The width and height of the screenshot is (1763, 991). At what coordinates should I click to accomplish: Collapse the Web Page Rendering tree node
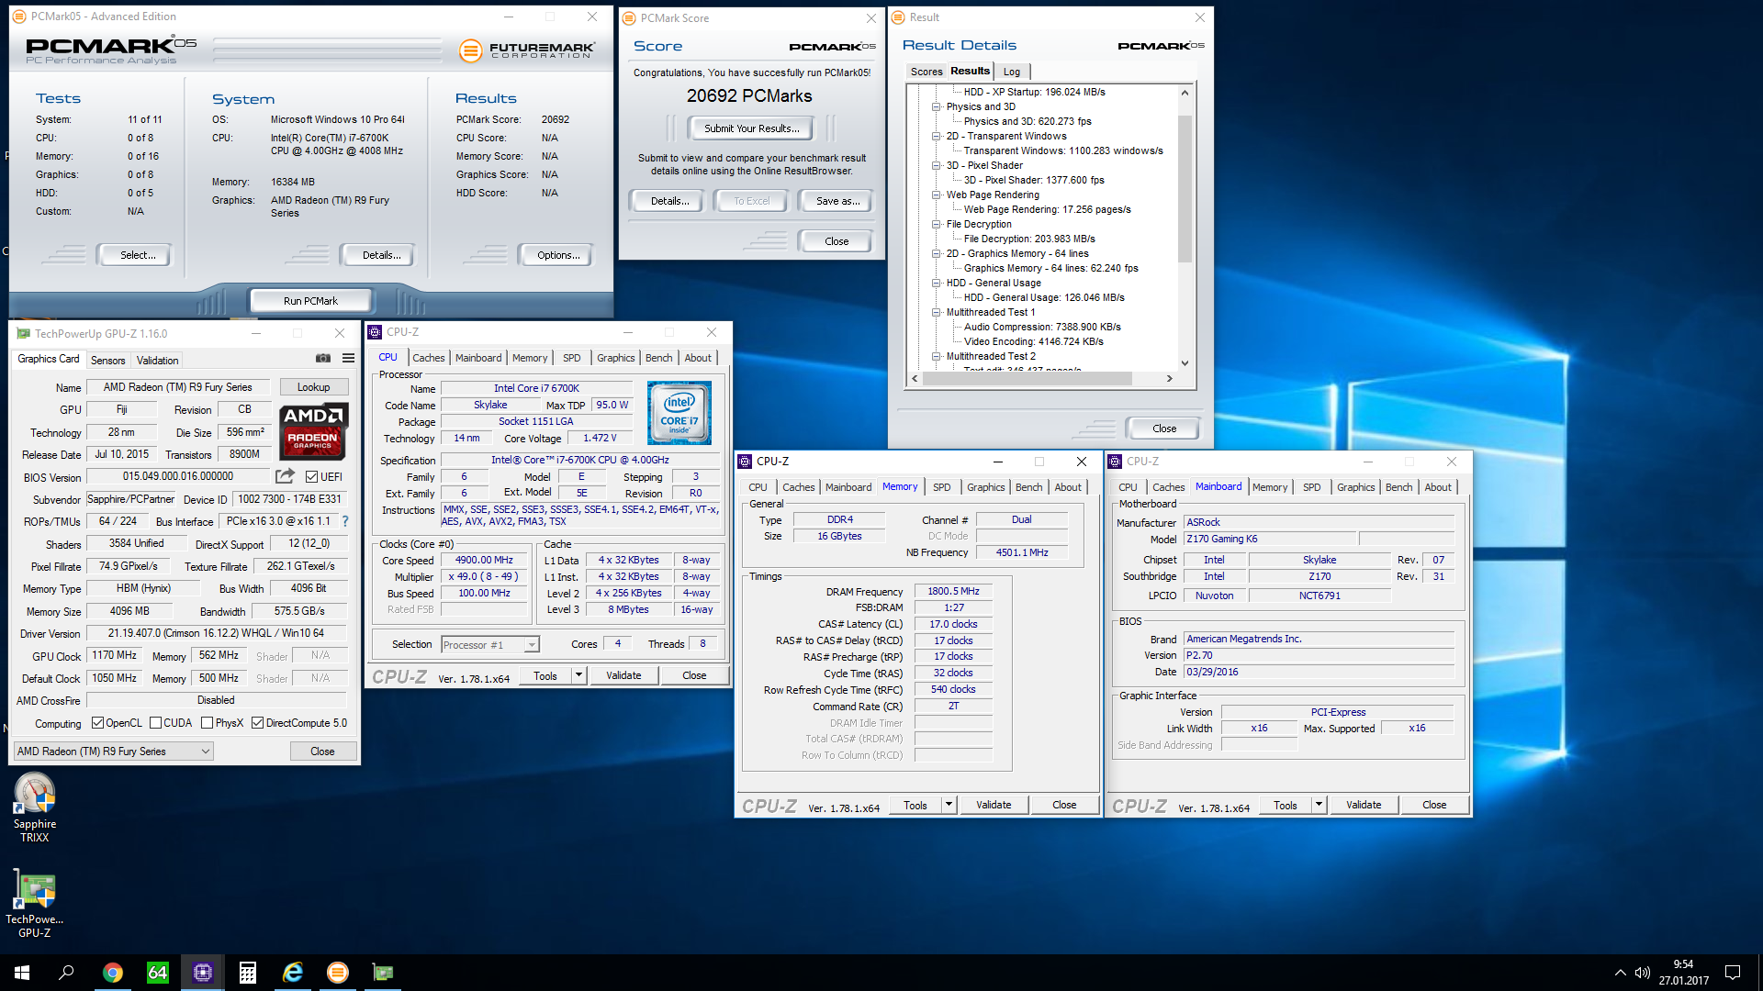937,195
